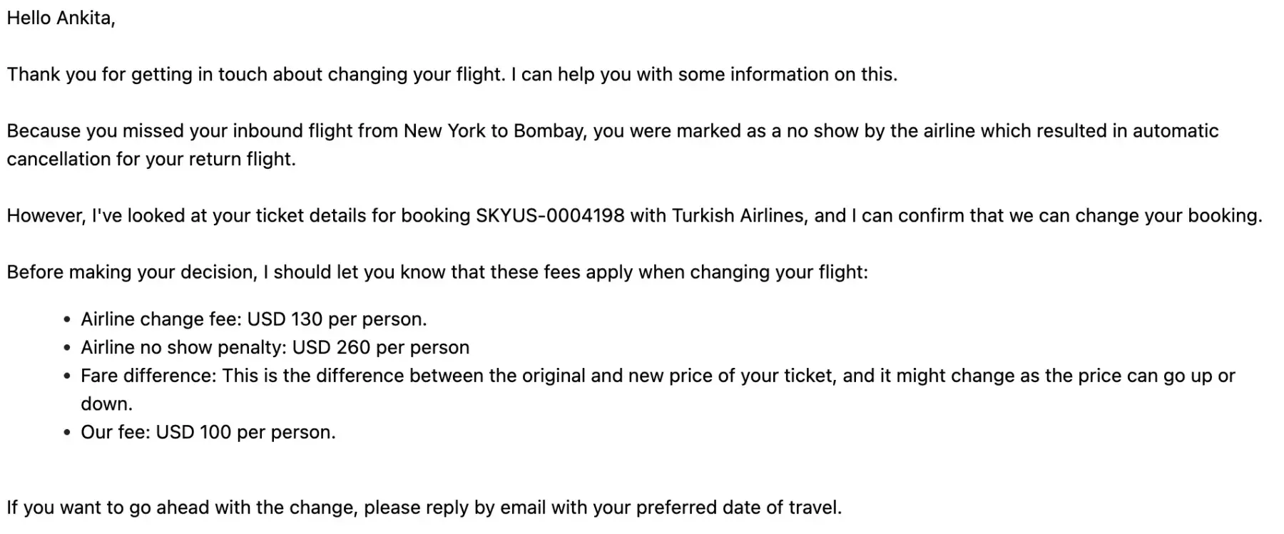Screen dimensions: 1284x534
Task: Click the "cancellation for your return flight" line
Action: [x=151, y=159]
